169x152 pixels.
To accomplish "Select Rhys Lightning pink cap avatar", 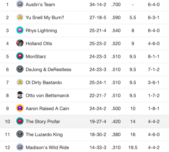I will pos(20,30).
